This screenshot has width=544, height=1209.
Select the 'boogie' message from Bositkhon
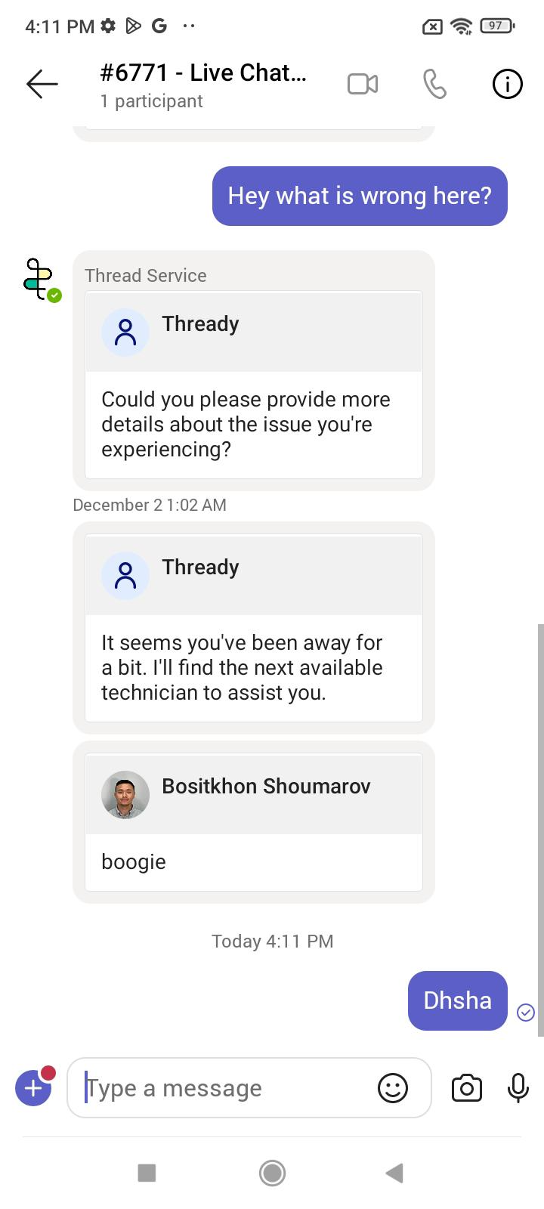tap(253, 861)
